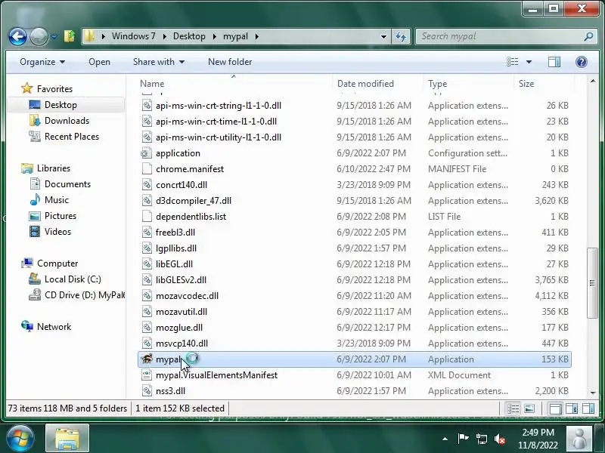Click the Up folder icon
The height and width of the screenshot is (453, 605).
(70, 36)
